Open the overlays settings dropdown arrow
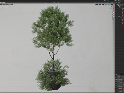Viewport: 124px width, 93px height. pos(103,4)
